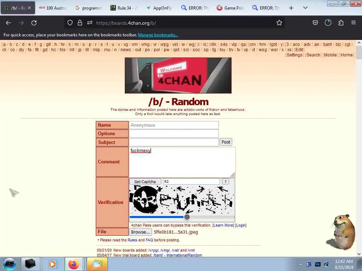Open the FAQ link

click(x=149, y=240)
